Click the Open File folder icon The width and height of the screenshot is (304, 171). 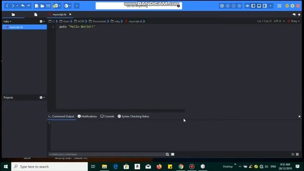coord(42,6)
